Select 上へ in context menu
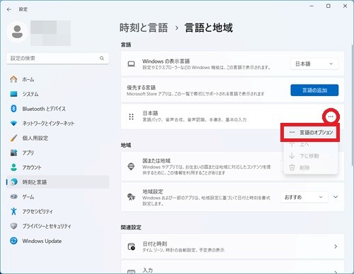The image size is (354, 274). (x=311, y=144)
